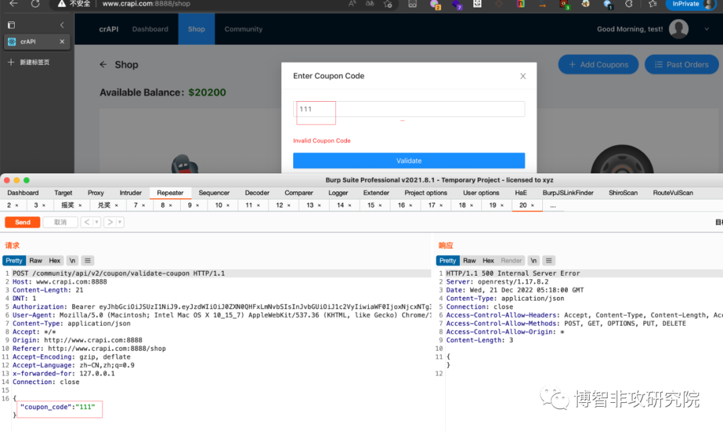Close the Enter Coupon Code dialog
Image resolution: width=723 pixels, height=431 pixels.
tap(523, 76)
